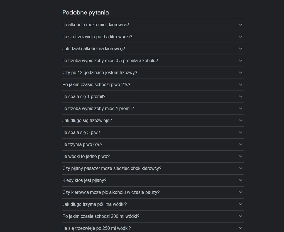Open question 'Ile spala się 1 promil?'

pos(153,97)
